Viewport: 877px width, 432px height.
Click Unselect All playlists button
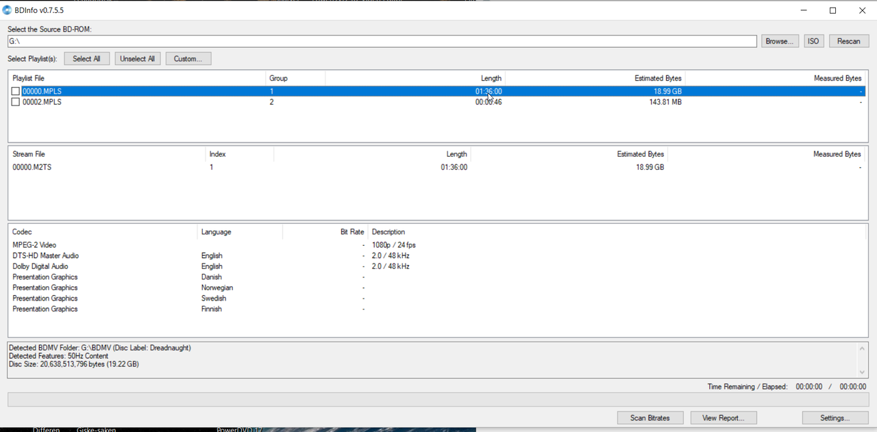point(137,59)
